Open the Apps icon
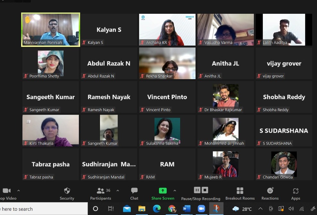The image size is (317, 215). [x=296, y=191]
